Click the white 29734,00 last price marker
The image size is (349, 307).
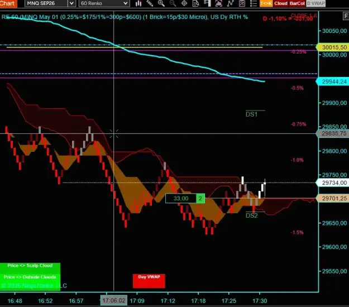point(333,183)
